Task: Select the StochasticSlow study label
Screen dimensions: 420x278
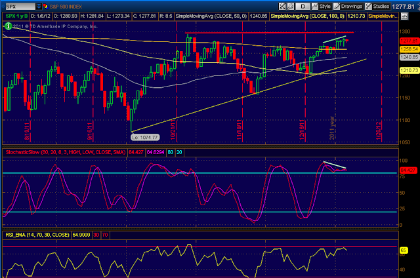Action: (66, 152)
